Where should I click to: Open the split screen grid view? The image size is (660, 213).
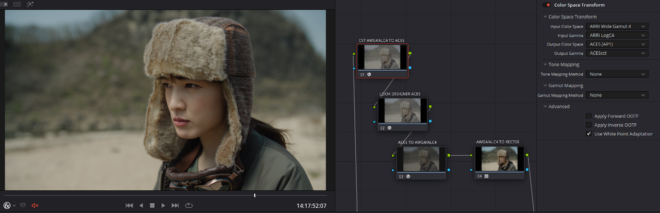pyautogui.click(x=17, y=4)
